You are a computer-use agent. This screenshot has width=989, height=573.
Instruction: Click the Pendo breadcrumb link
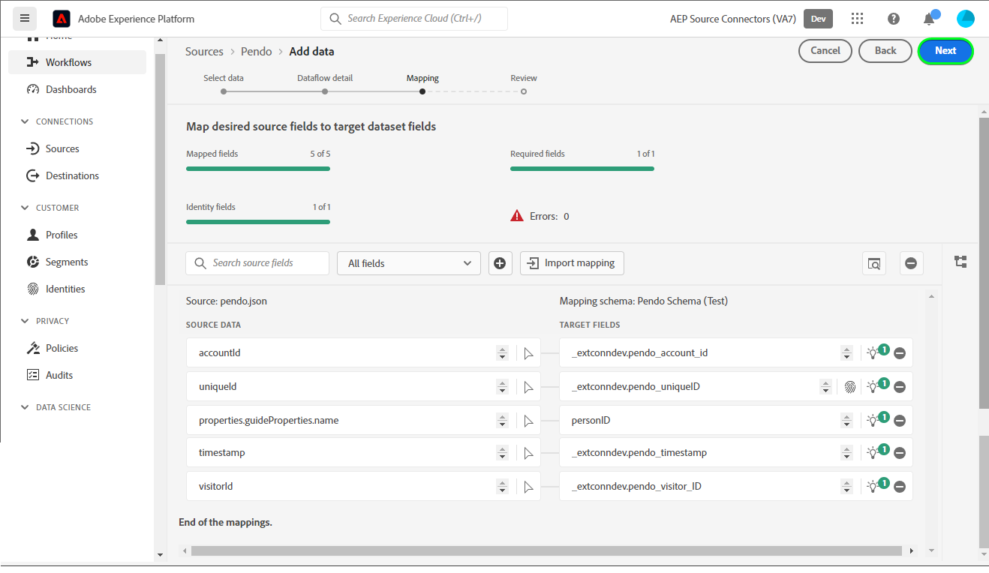pos(256,52)
